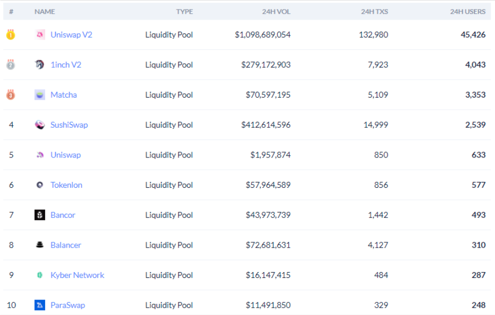This screenshot has width=495, height=315.
Task: Click the 287 users cell
Action: (x=479, y=275)
